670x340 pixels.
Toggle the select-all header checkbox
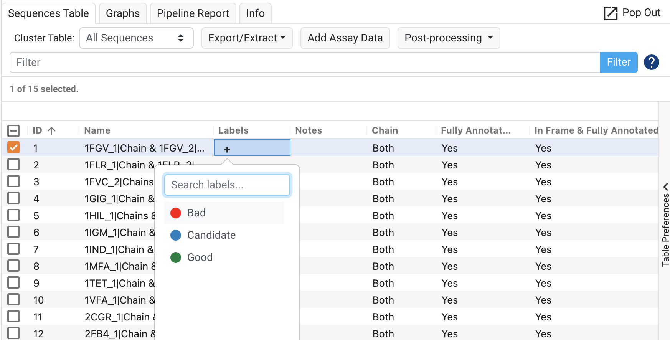point(13,131)
